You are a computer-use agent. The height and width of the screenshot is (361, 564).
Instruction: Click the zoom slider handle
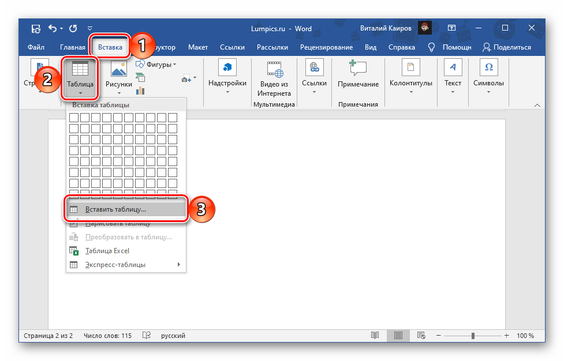point(472,336)
